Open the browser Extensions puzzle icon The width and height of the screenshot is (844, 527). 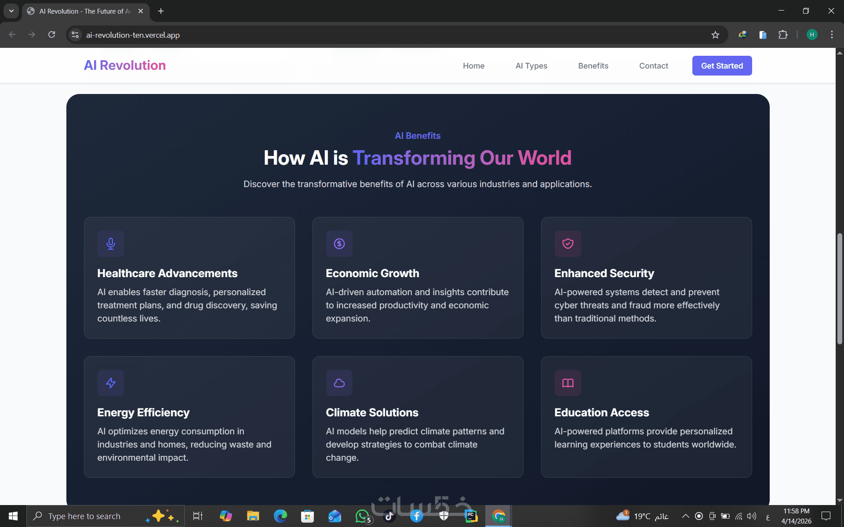click(783, 35)
